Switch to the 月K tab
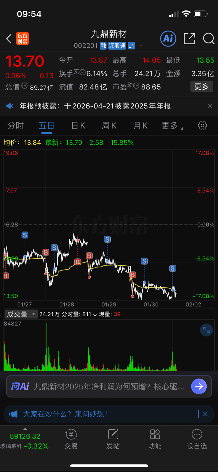 (140, 125)
